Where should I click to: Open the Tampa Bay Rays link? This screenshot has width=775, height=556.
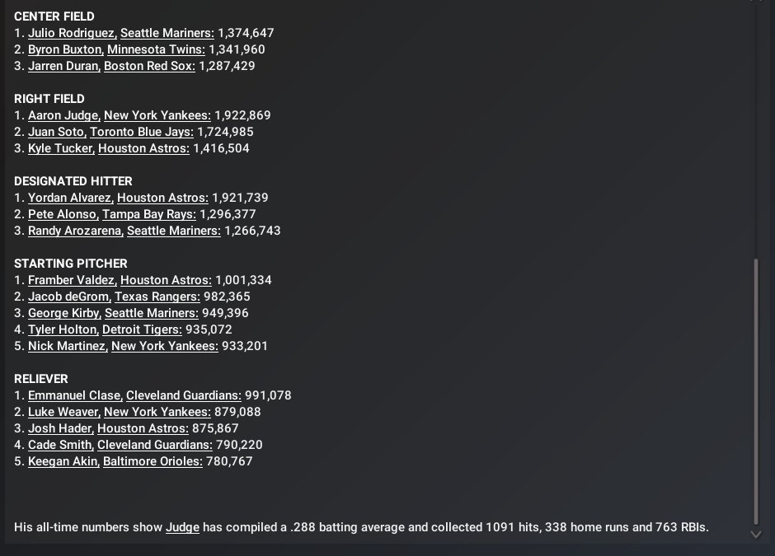pyautogui.click(x=148, y=214)
